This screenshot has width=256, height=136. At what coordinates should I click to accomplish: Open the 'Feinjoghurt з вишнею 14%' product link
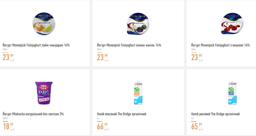[x=220, y=45]
